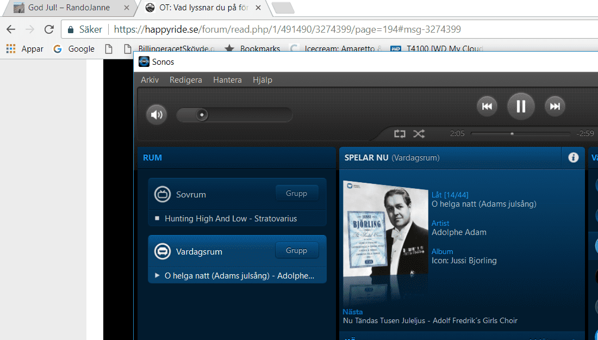
Task: Close the God Jul! – RandoJanne tab
Action: click(x=126, y=8)
